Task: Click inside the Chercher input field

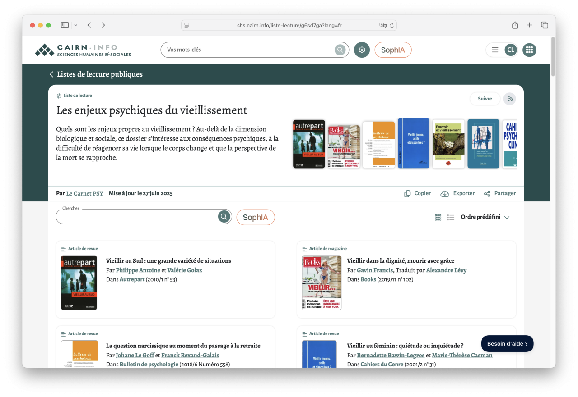Action: coord(135,216)
